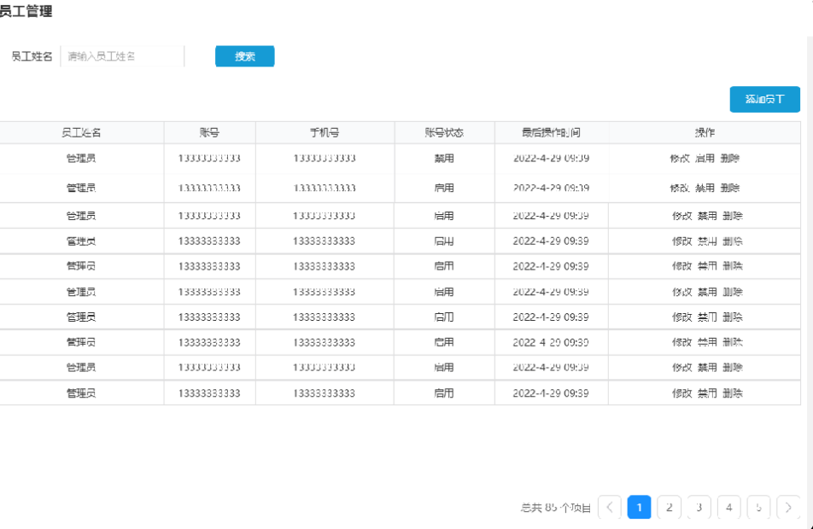Go to page 2 in pagination
Image resolution: width=813 pixels, height=529 pixels.
coord(669,507)
